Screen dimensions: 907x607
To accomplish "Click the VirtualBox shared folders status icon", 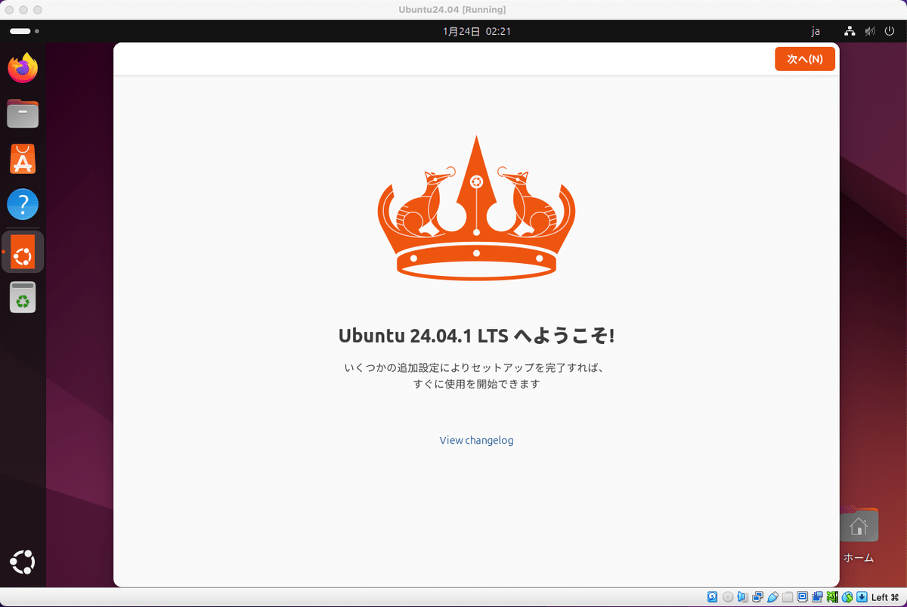I will pos(788,597).
